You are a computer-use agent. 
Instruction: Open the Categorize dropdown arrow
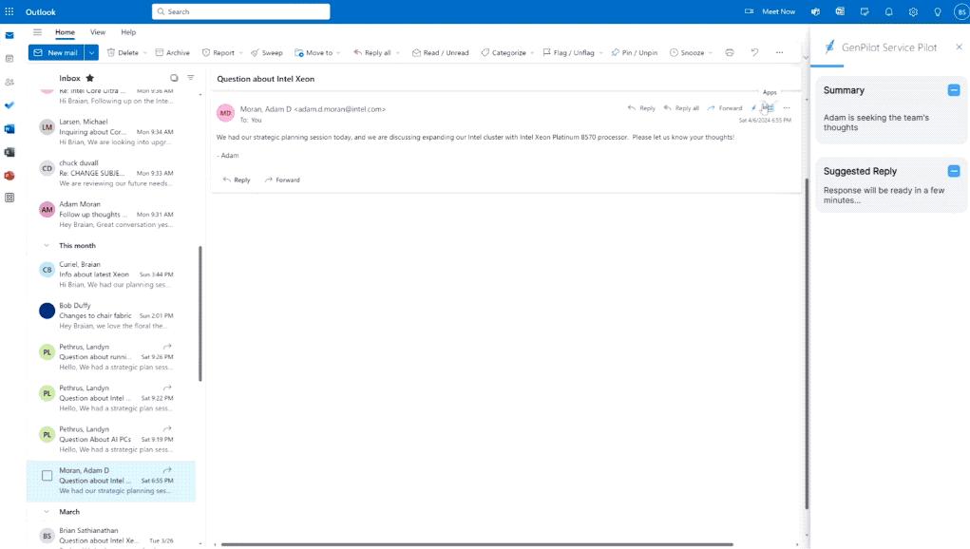tap(532, 53)
